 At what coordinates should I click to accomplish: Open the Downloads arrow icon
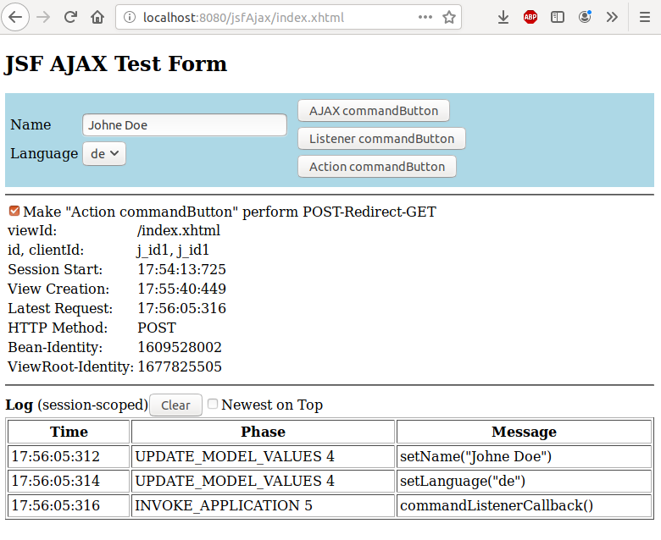(x=503, y=17)
